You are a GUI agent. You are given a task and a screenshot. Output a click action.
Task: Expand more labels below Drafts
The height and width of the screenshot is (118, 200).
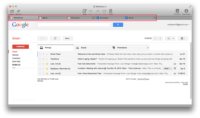point(14,68)
